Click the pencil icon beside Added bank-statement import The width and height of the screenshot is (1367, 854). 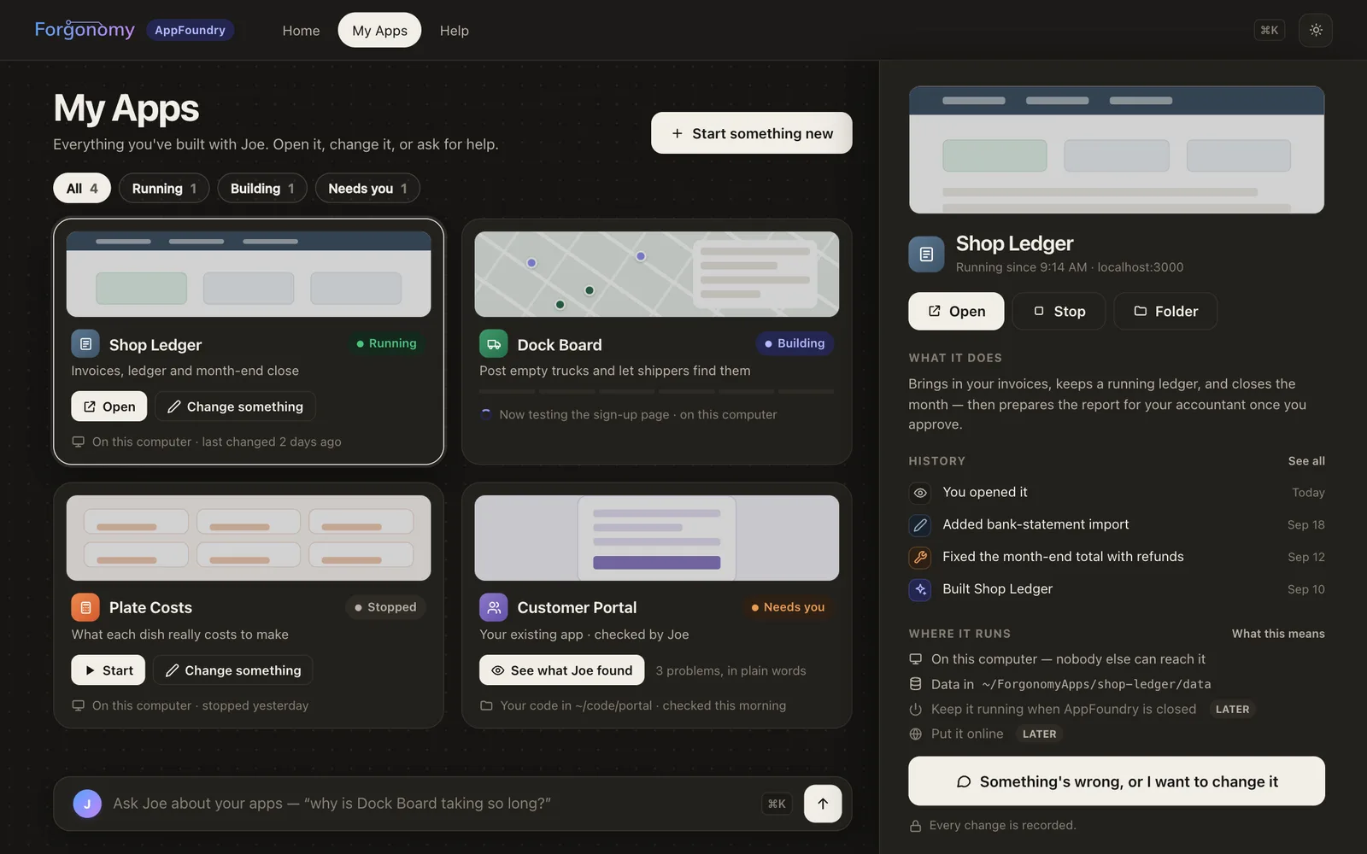(x=920, y=525)
